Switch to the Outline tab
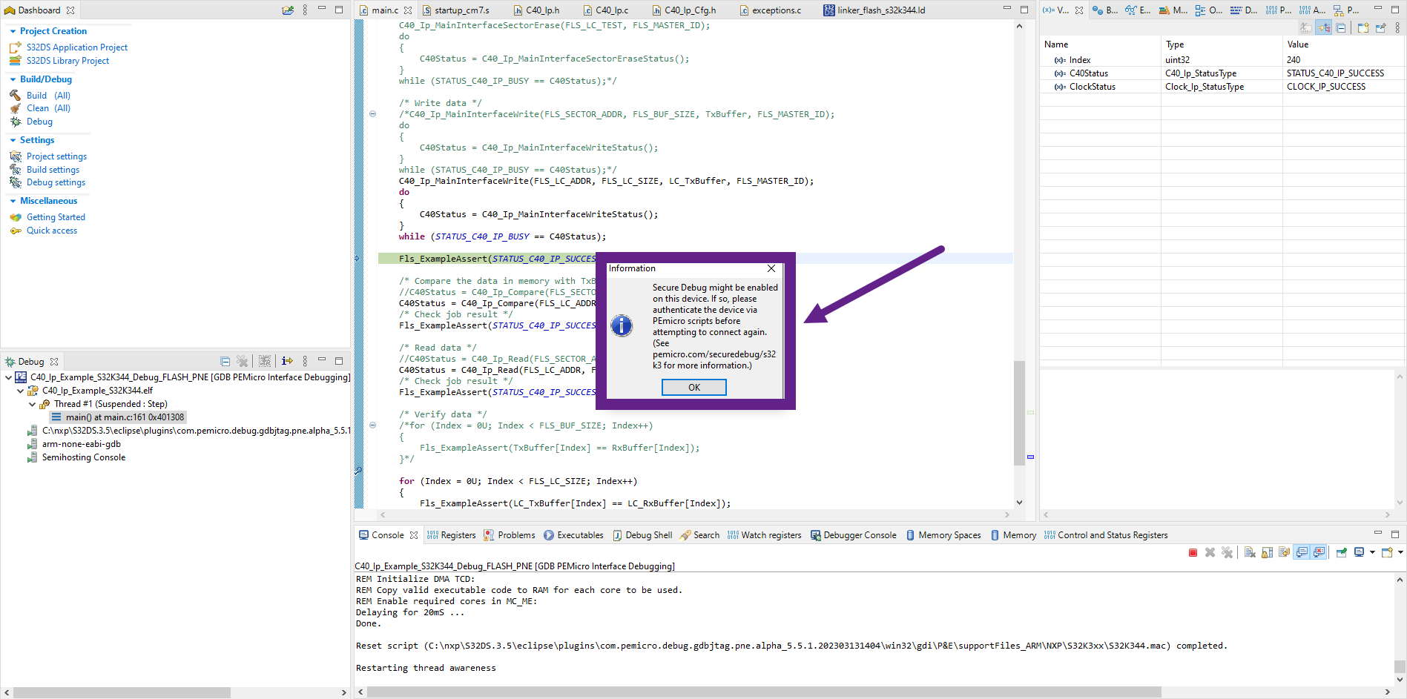1407x699 pixels. (x=1209, y=10)
